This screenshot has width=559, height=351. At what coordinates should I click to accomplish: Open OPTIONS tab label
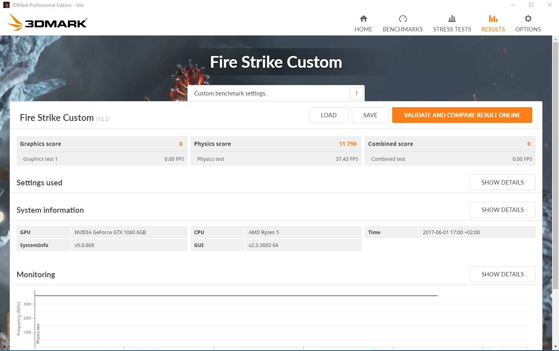[528, 29]
